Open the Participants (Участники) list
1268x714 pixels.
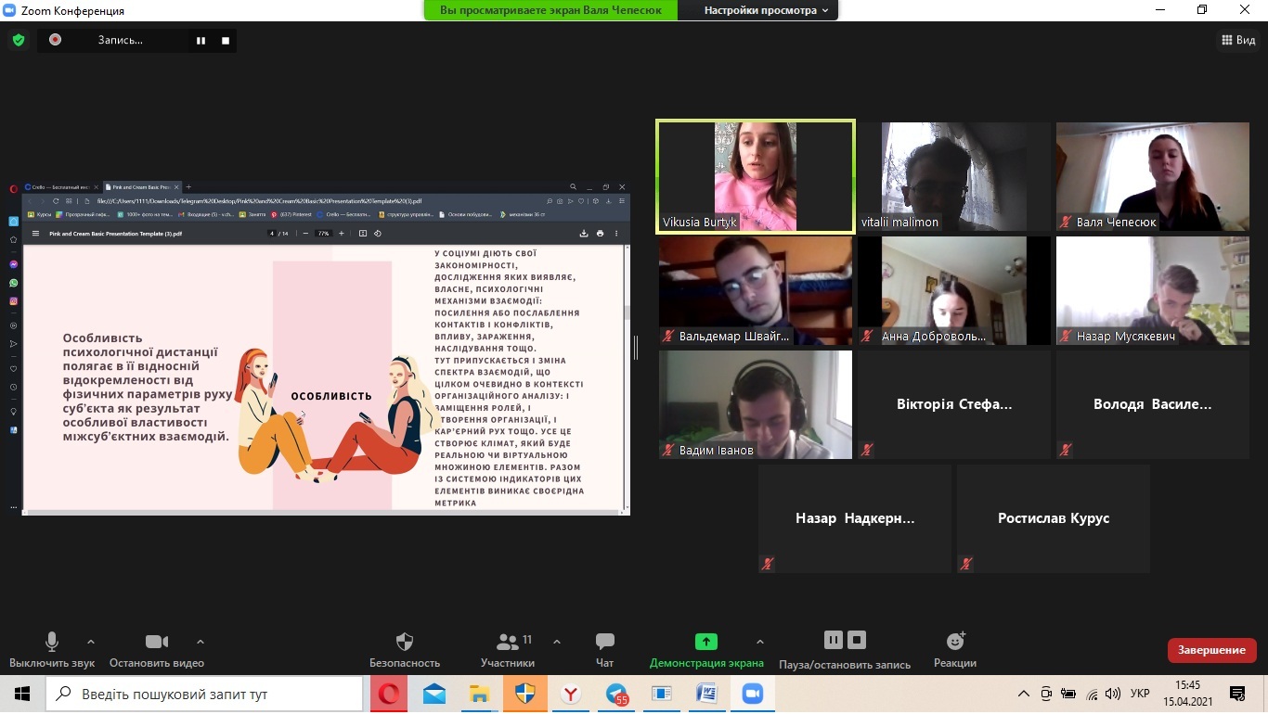(x=508, y=643)
